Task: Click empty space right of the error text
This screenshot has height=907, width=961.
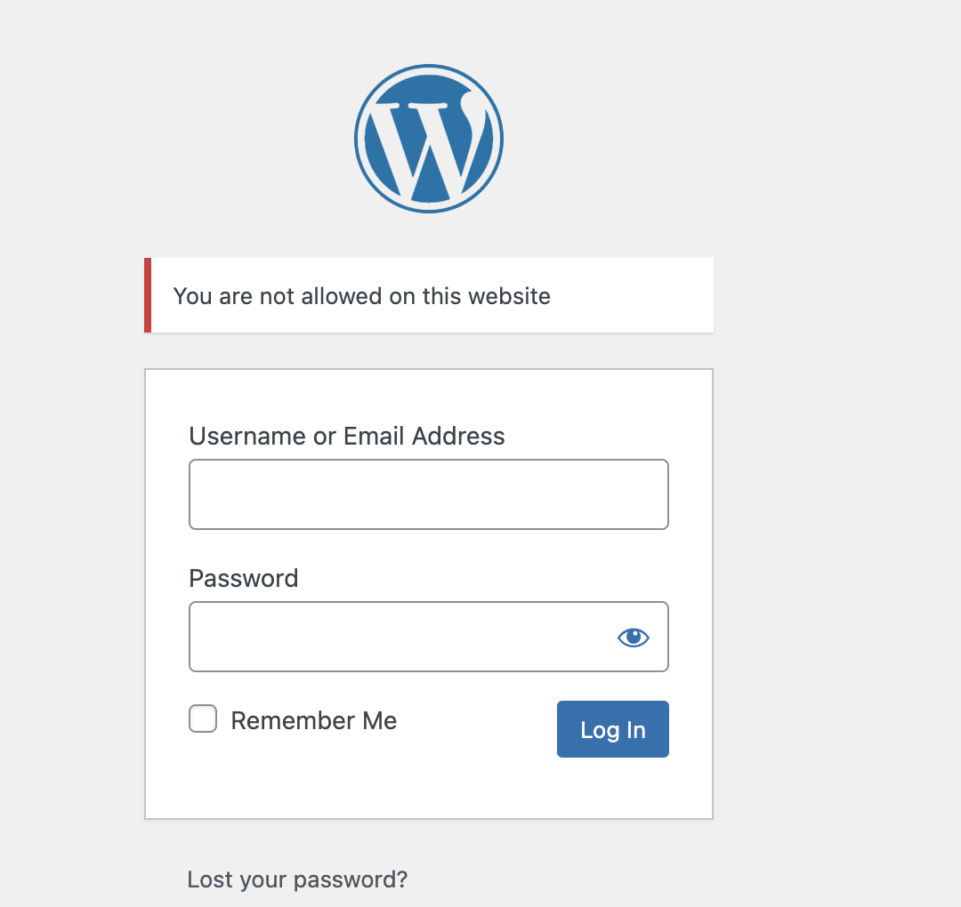Action: point(632,295)
